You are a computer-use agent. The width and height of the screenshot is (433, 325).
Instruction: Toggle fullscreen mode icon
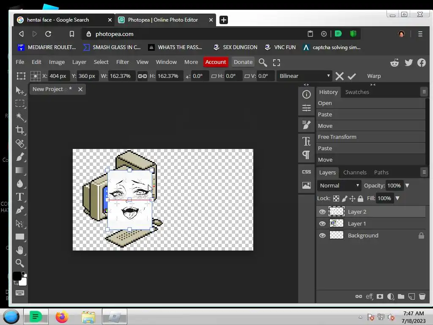click(277, 63)
